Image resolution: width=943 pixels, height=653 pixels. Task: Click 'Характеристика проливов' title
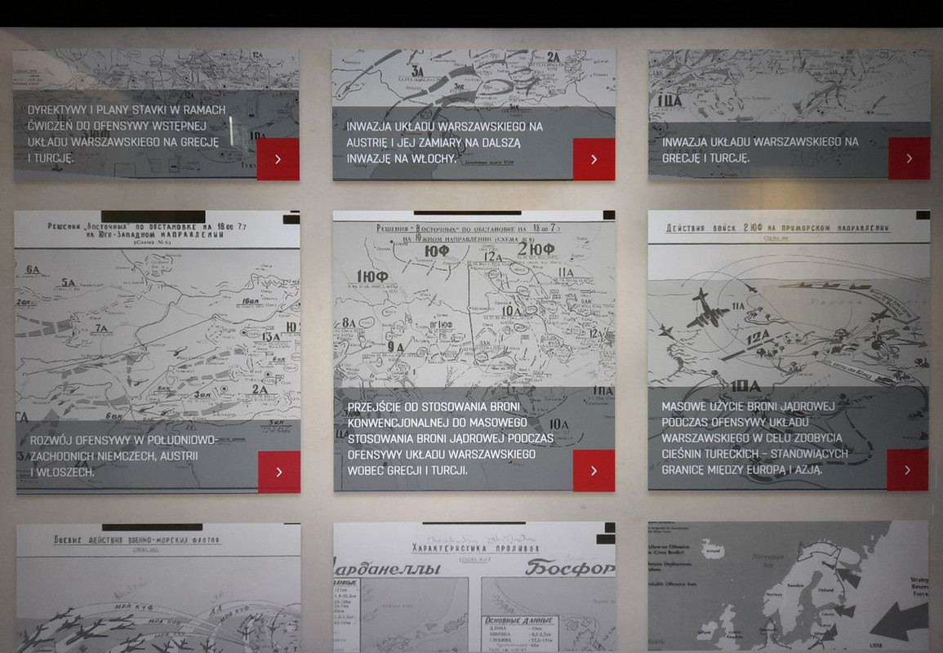pyautogui.click(x=475, y=548)
